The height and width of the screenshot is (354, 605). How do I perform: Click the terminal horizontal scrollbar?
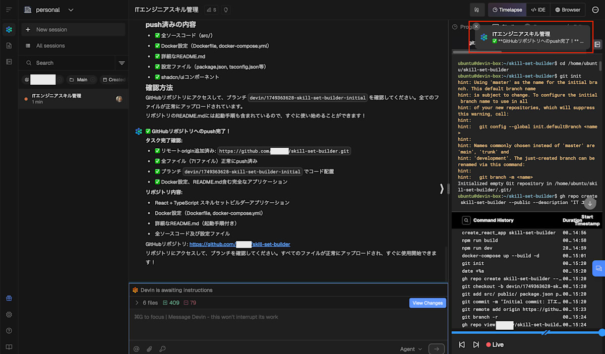pyautogui.click(x=476, y=52)
